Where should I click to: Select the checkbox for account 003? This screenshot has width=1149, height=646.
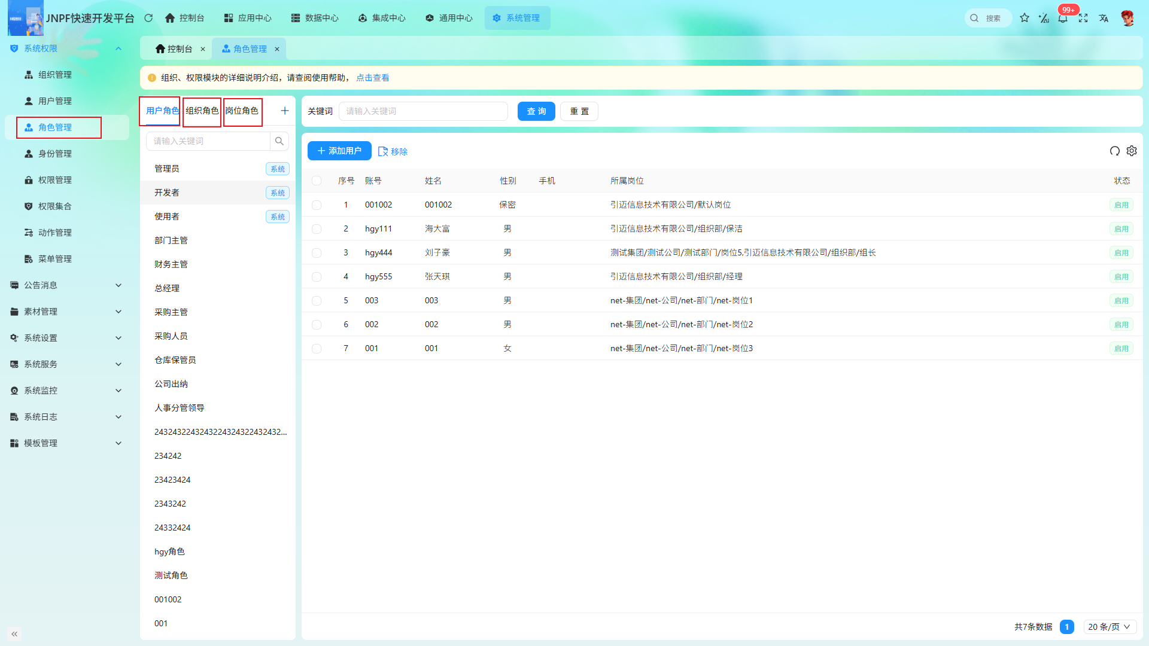[x=317, y=301]
